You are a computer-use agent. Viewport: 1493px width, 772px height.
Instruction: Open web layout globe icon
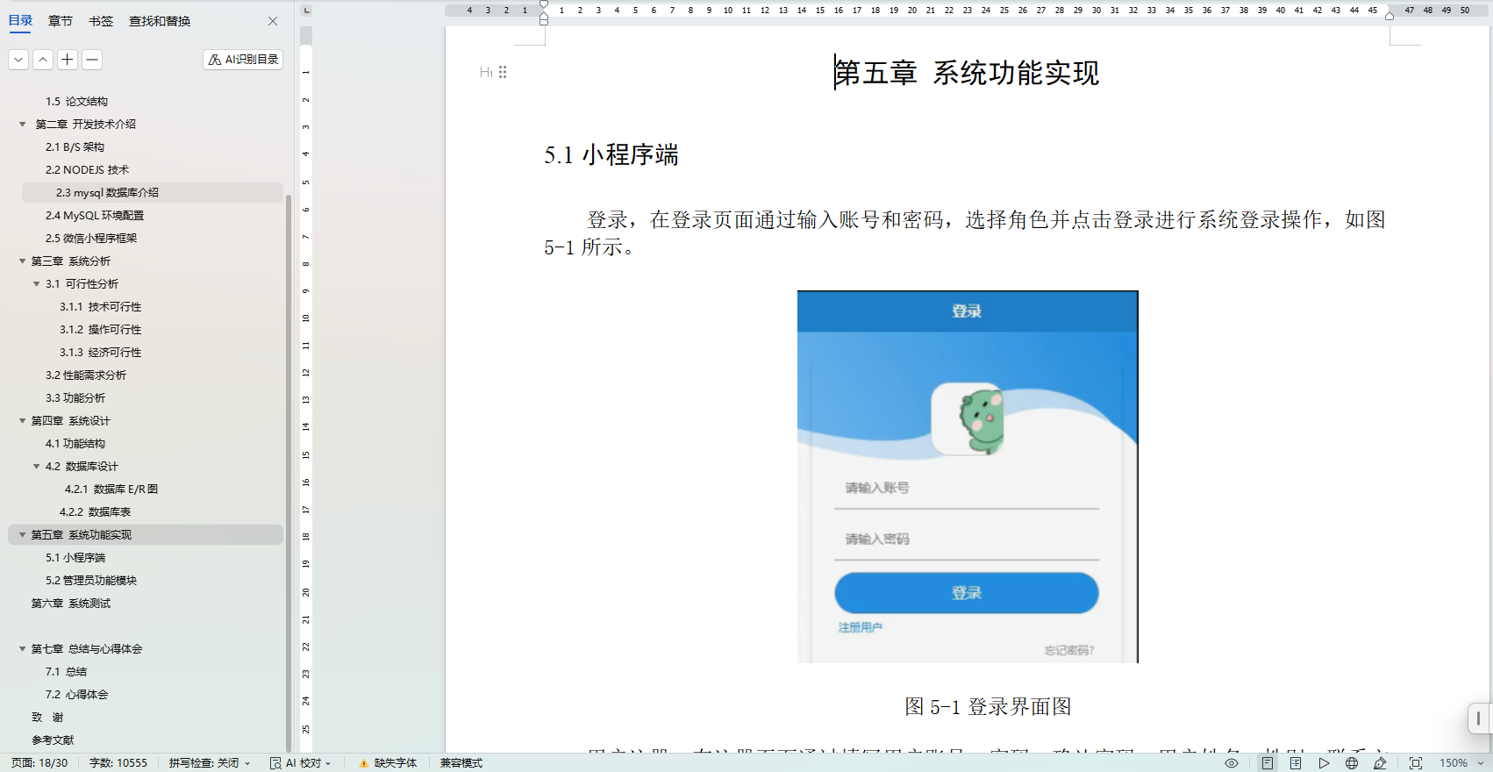pos(1352,763)
